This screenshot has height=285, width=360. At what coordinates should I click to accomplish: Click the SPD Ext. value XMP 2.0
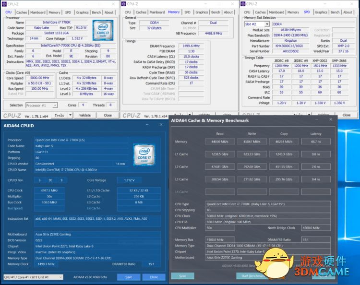tap(344, 46)
